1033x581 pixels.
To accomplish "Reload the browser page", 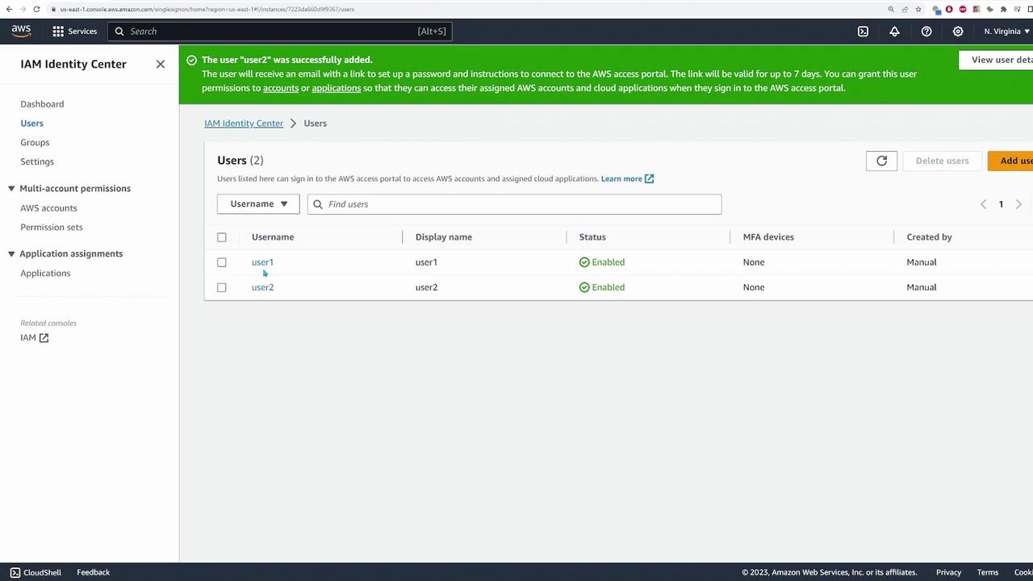I will [x=36, y=9].
